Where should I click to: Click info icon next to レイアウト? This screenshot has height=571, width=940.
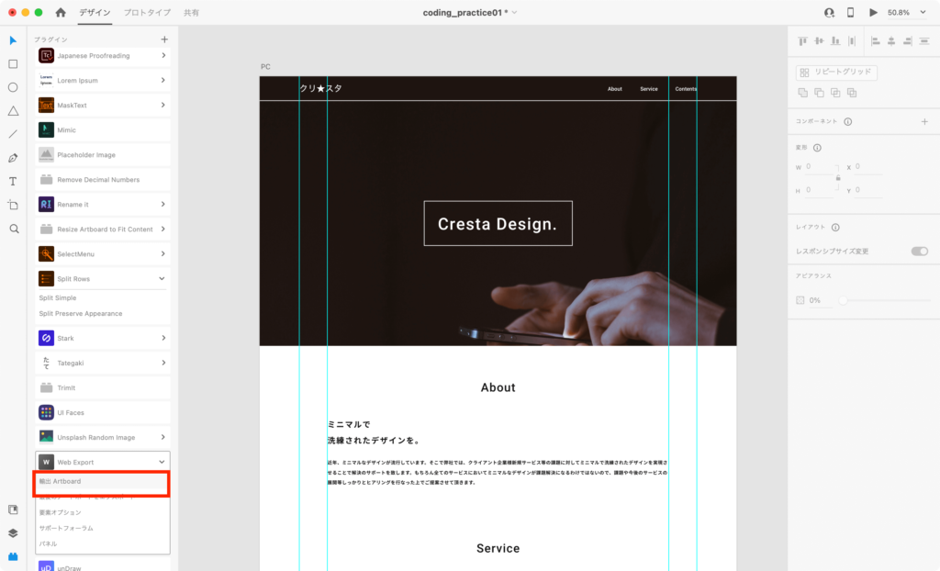(835, 228)
